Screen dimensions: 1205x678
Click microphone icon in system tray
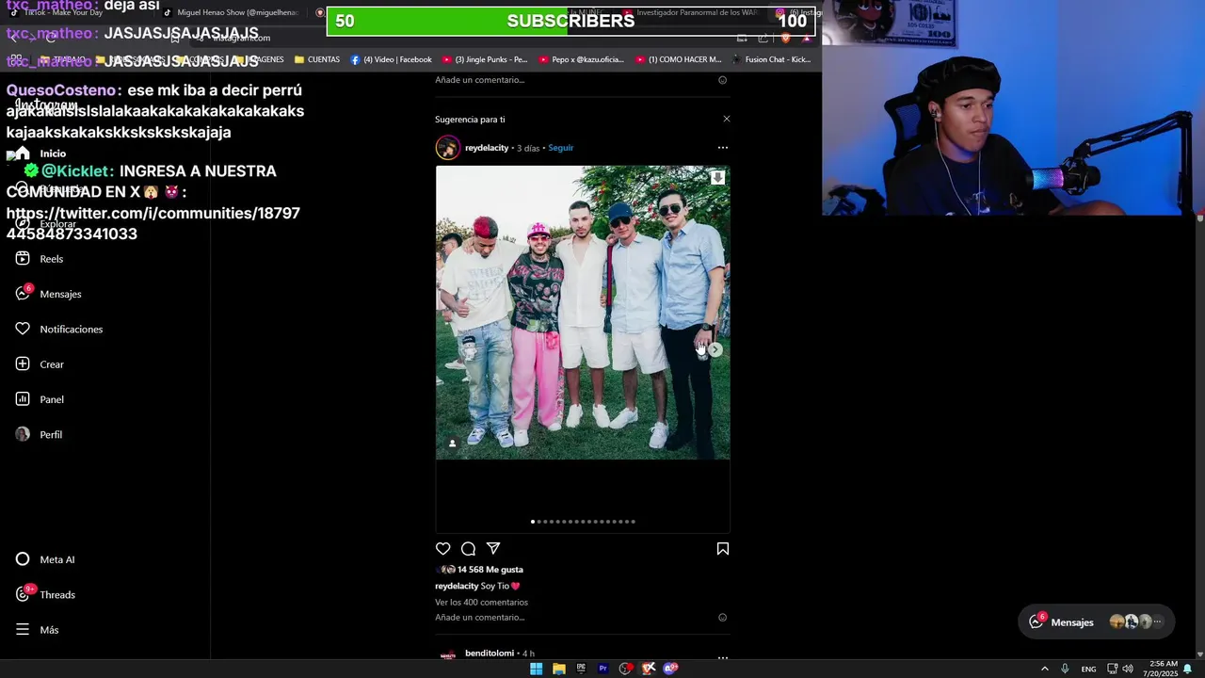point(1065,669)
